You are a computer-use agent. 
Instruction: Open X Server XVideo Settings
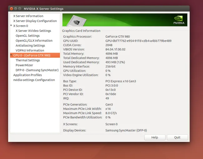[x=33, y=31]
